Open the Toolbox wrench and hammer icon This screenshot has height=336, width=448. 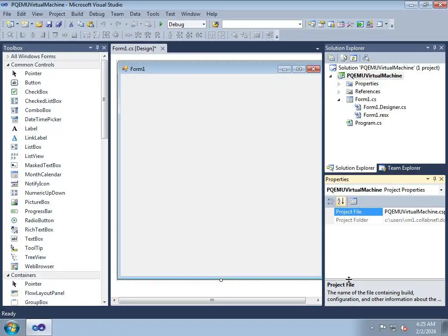(x=350, y=24)
